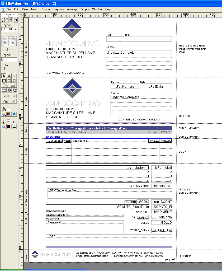Click the Field tool button
This screenshot has width=222, height=271.
(9, 96)
